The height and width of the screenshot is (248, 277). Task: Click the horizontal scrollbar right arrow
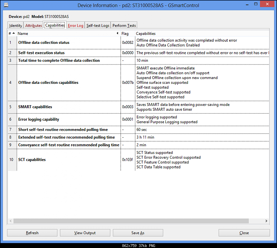point(266,221)
